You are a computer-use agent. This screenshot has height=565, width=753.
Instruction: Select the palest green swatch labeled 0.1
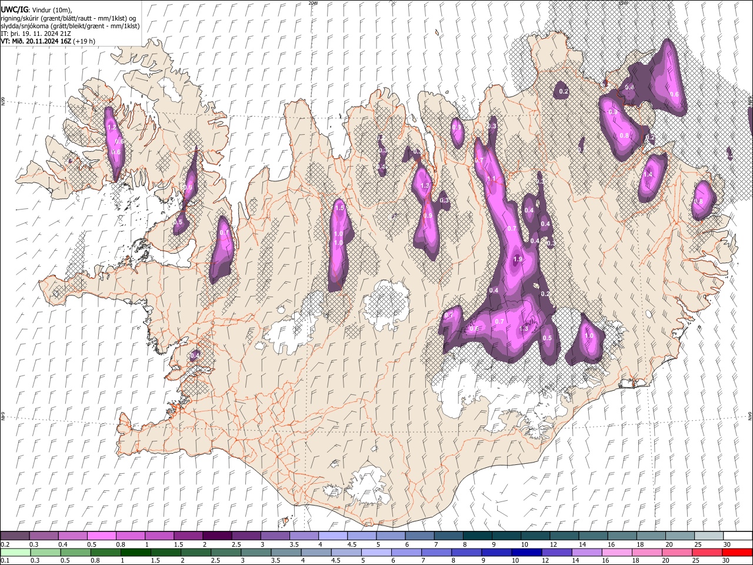15,552
